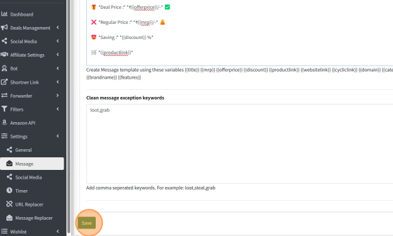Click the Forwarder arrows icon
The width and height of the screenshot is (393, 236).
(4, 95)
